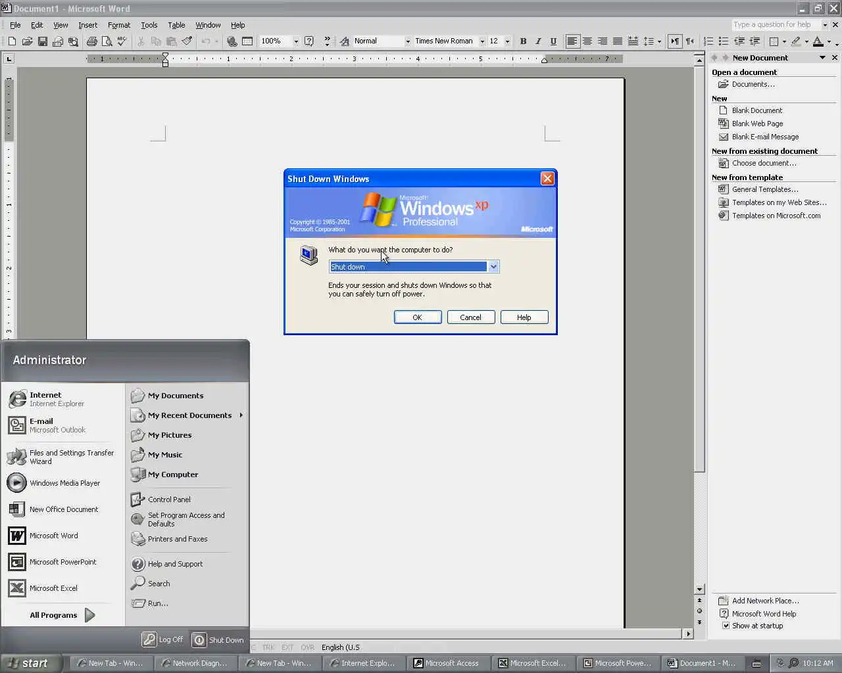Click Shut Down in the Start menu
Viewport: 842px width, 673px height.
pos(218,639)
